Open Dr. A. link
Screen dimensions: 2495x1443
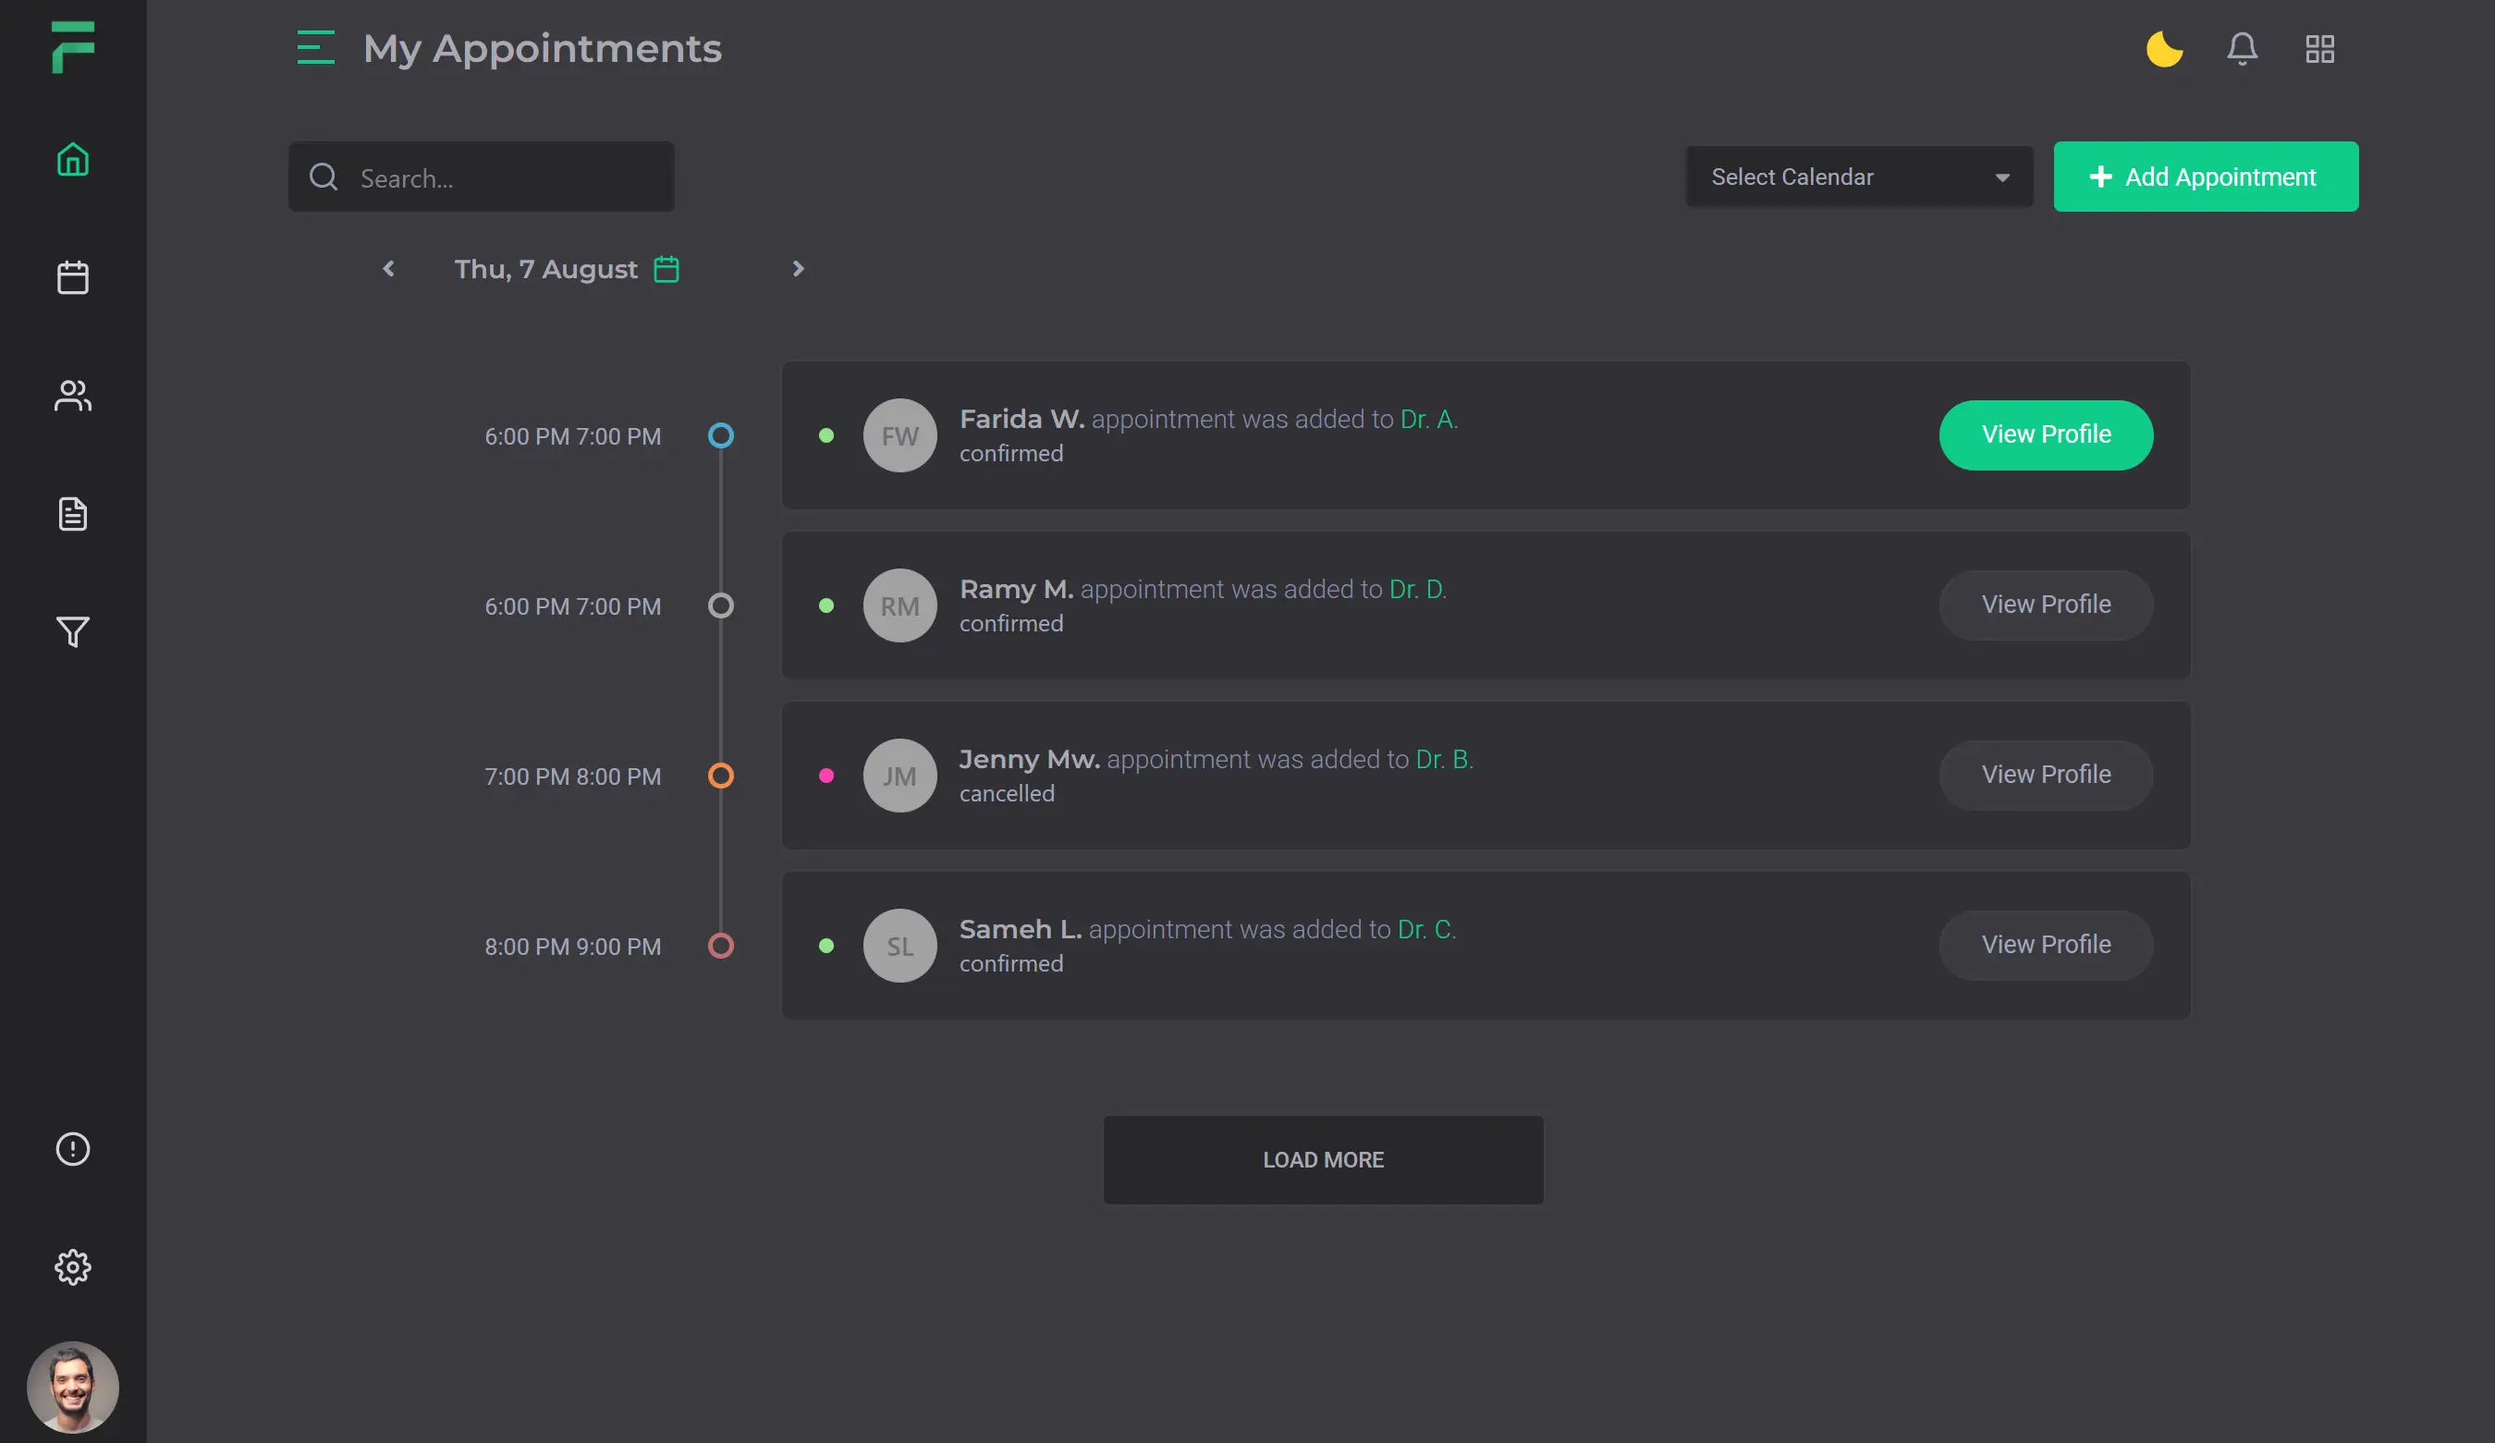(x=1428, y=419)
